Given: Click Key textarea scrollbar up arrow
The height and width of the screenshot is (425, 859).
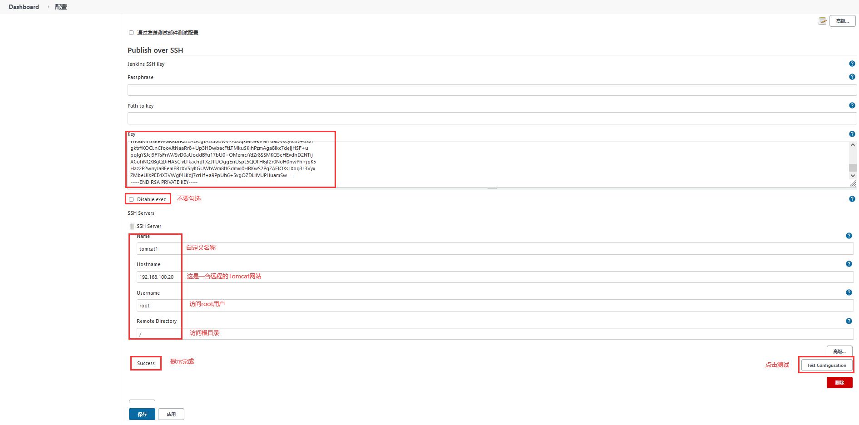Looking at the screenshot, I should [x=853, y=145].
